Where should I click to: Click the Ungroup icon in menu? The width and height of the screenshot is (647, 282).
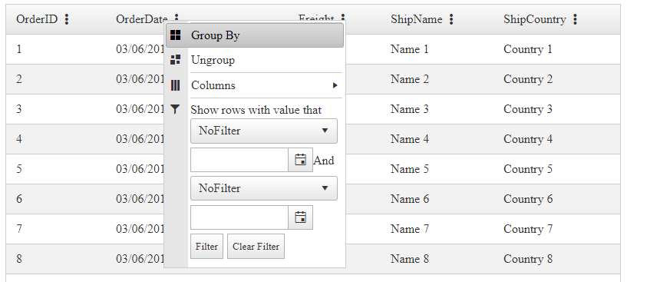tap(175, 60)
